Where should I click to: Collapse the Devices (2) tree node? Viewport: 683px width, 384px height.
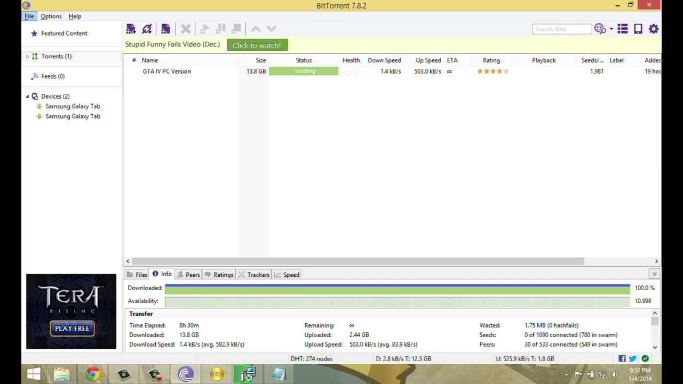[27, 97]
